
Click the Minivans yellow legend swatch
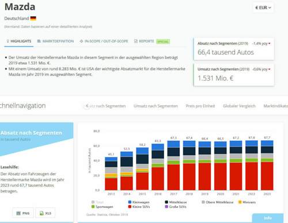tap(240, 202)
